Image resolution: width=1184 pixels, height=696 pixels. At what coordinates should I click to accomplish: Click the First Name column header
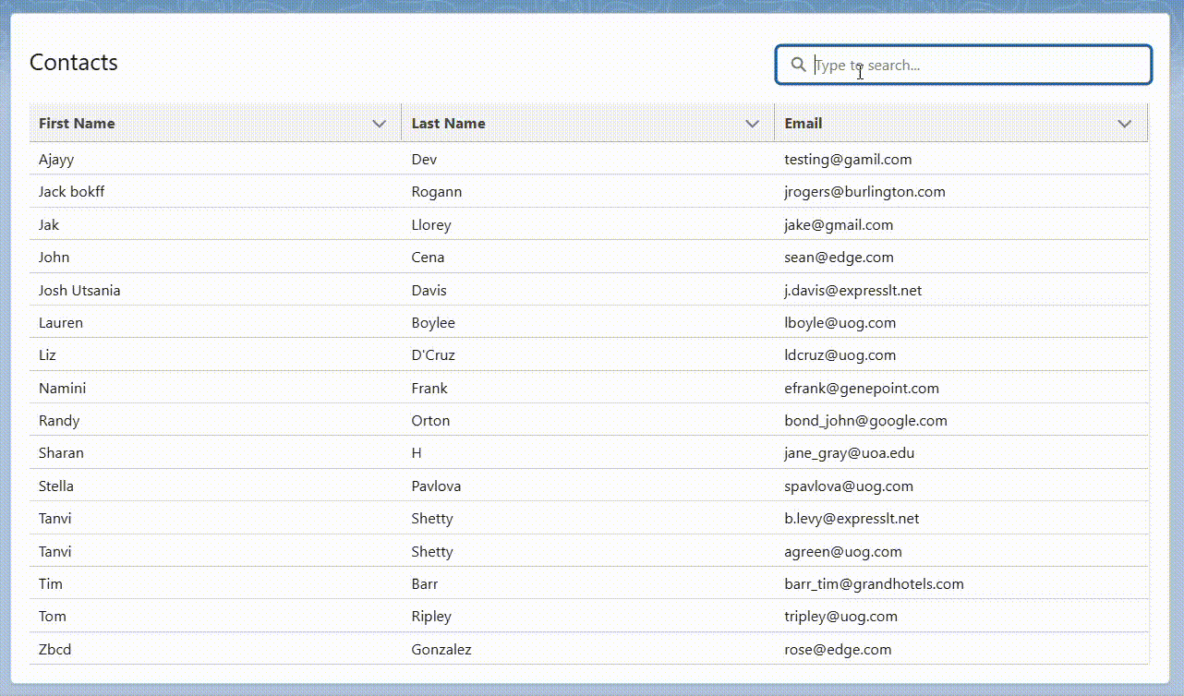click(x=77, y=123)
